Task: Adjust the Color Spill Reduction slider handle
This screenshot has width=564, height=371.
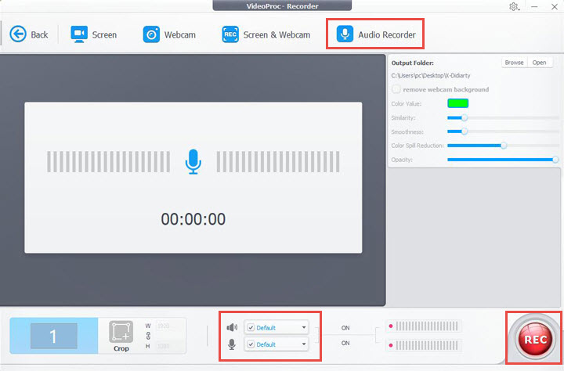Action: [x=504, y=146]
